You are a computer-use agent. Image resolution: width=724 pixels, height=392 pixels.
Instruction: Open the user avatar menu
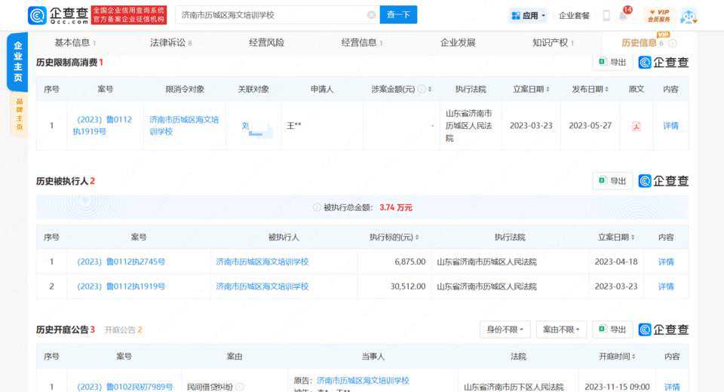[689, 16]
